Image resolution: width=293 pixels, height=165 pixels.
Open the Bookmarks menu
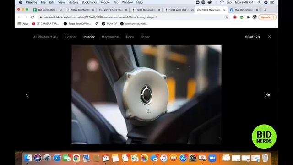click(89, 2)
